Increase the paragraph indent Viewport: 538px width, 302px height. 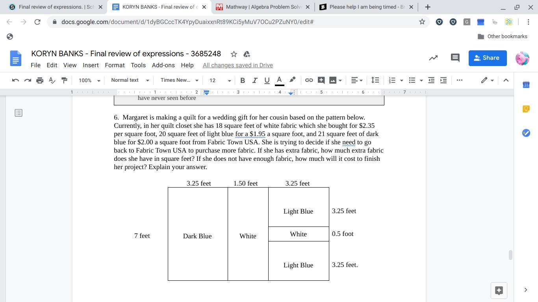point(443,80)
